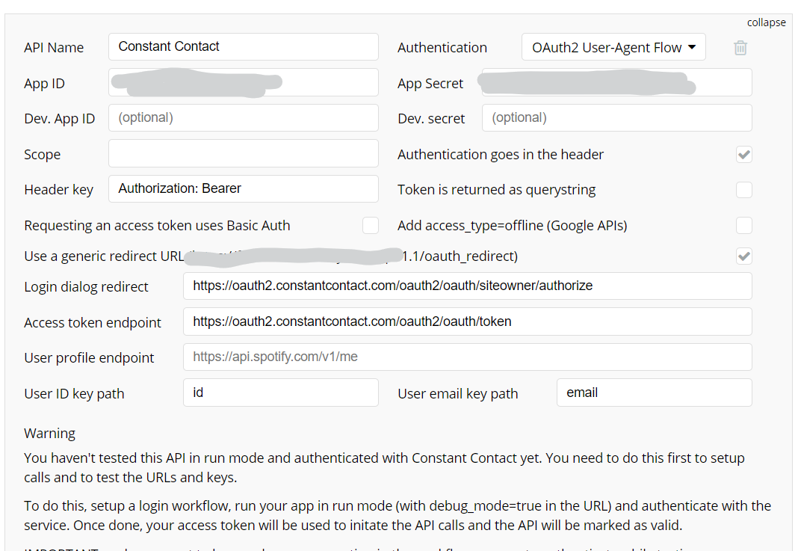The image size is (798, 551).
Task: Check Requesting an access token uses Basic Auth
Action: click(x=370, y=226)
